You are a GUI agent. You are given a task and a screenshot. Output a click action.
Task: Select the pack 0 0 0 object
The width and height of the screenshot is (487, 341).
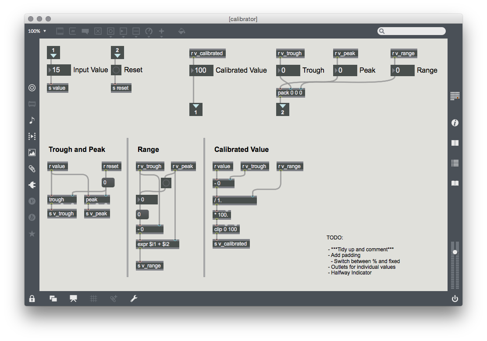click(x=290, y=93)
